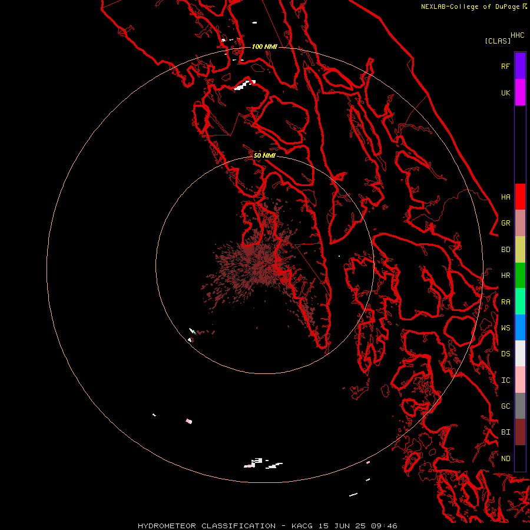
Task: Click the 50 NMI range ring label
Action: pos(264,155)
